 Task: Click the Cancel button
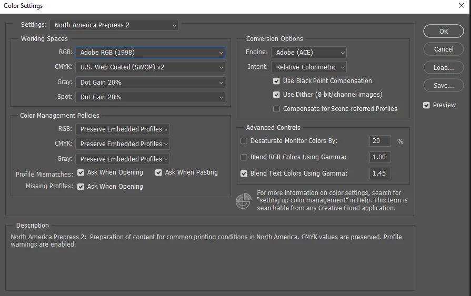click(x=444, y=49)
